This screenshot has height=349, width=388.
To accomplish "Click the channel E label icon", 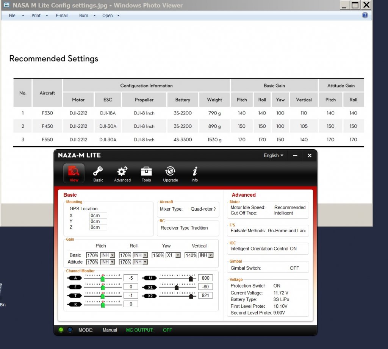I will coord(75,287).
